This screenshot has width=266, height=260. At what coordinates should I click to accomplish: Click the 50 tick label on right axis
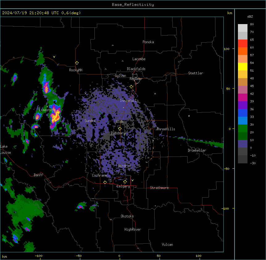point(228,89)
